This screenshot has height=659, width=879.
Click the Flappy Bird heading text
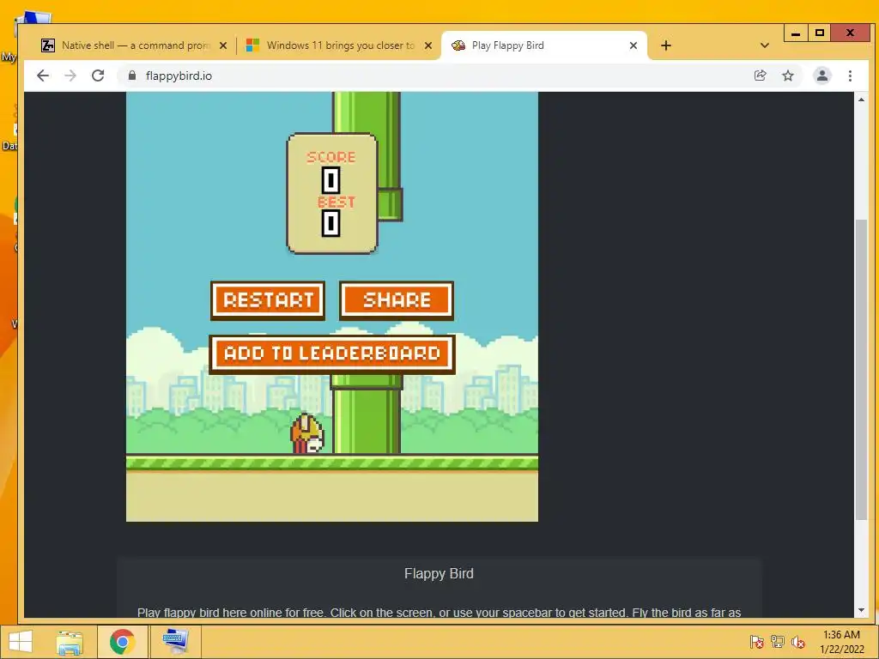[x=439, y=574]
